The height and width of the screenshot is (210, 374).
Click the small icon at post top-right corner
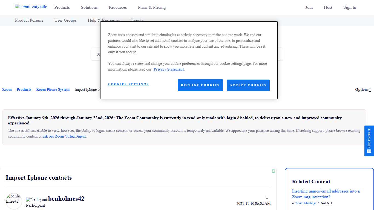coord(273,171)
